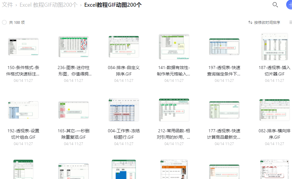Open thumbnail of 141-数据有效性 GIF

coord(174,47)
